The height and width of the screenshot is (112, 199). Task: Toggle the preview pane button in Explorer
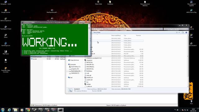pos(183,32)
